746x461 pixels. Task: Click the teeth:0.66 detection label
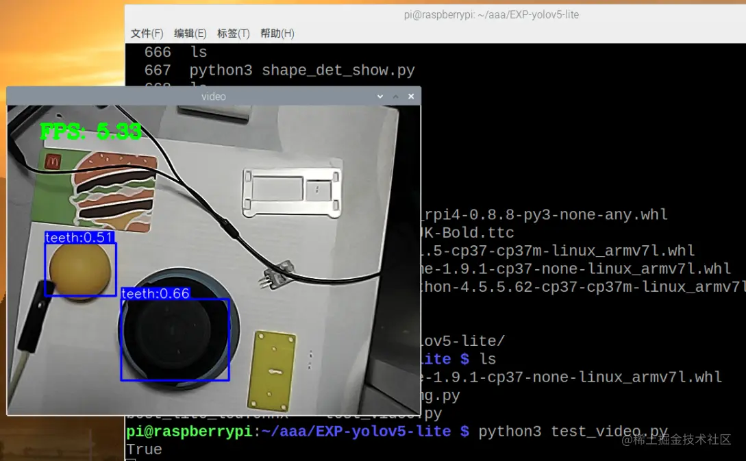point(156,294)
